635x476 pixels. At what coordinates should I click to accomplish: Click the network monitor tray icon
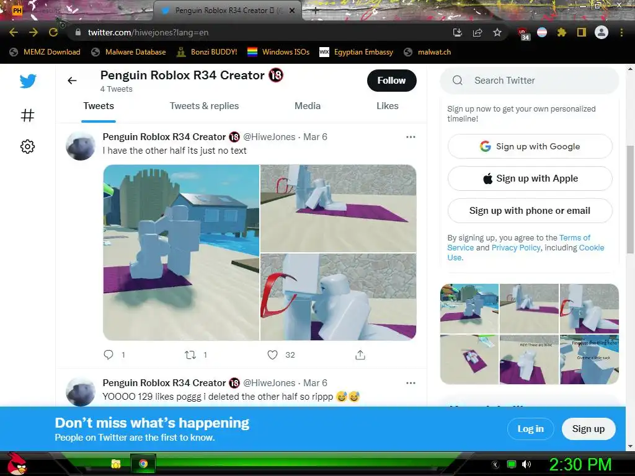(512, 464)
